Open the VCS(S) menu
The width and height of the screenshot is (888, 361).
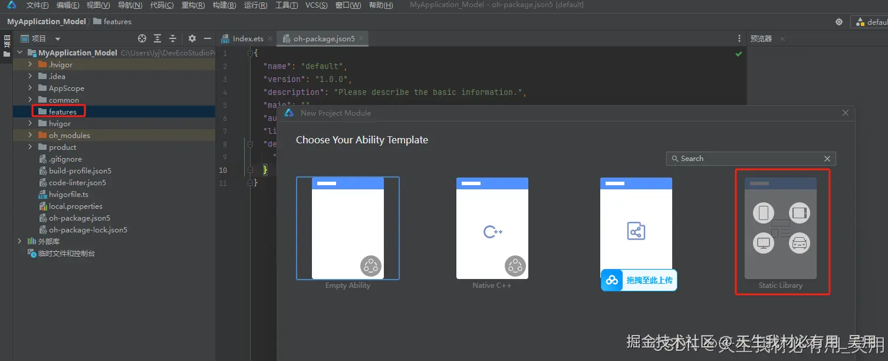(317, 5)
